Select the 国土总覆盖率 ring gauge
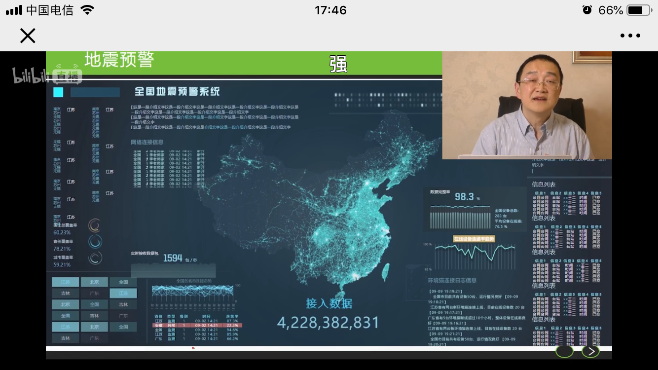This screenshot has height=370, width=658. (95, 225)
